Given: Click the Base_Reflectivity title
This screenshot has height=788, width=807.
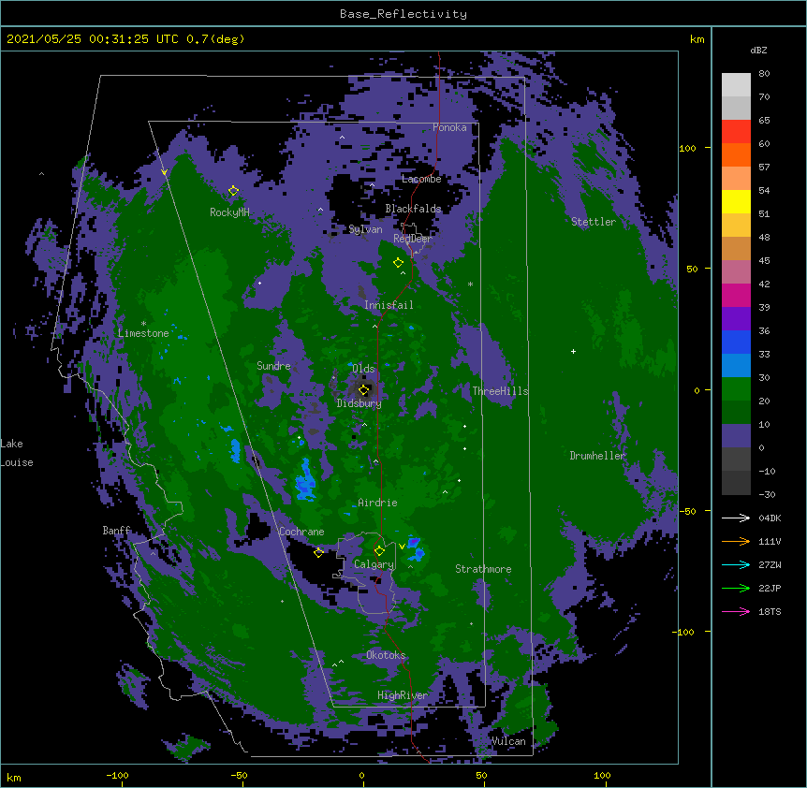Looking at the screenshot, I should pyautogui.click(x=403, y=14).
